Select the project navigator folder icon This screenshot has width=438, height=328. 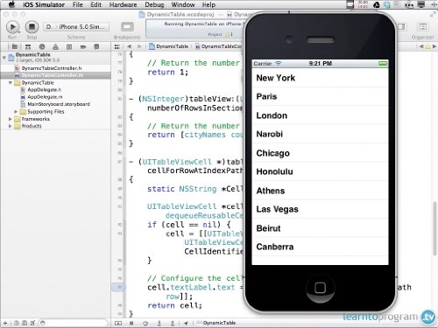point(14,46)
